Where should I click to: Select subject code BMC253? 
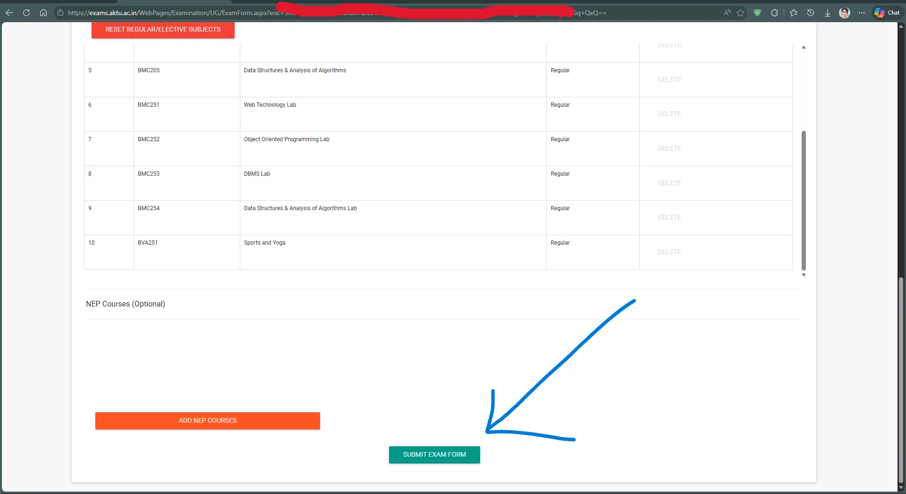tap(149, 174)
